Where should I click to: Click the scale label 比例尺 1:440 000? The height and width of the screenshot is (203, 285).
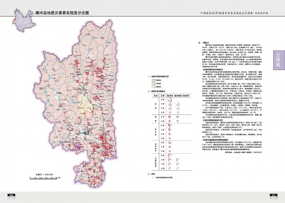[x=44, y=174]
